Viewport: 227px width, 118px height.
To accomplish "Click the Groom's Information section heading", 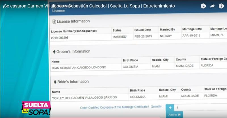I will tap(73, 52).
